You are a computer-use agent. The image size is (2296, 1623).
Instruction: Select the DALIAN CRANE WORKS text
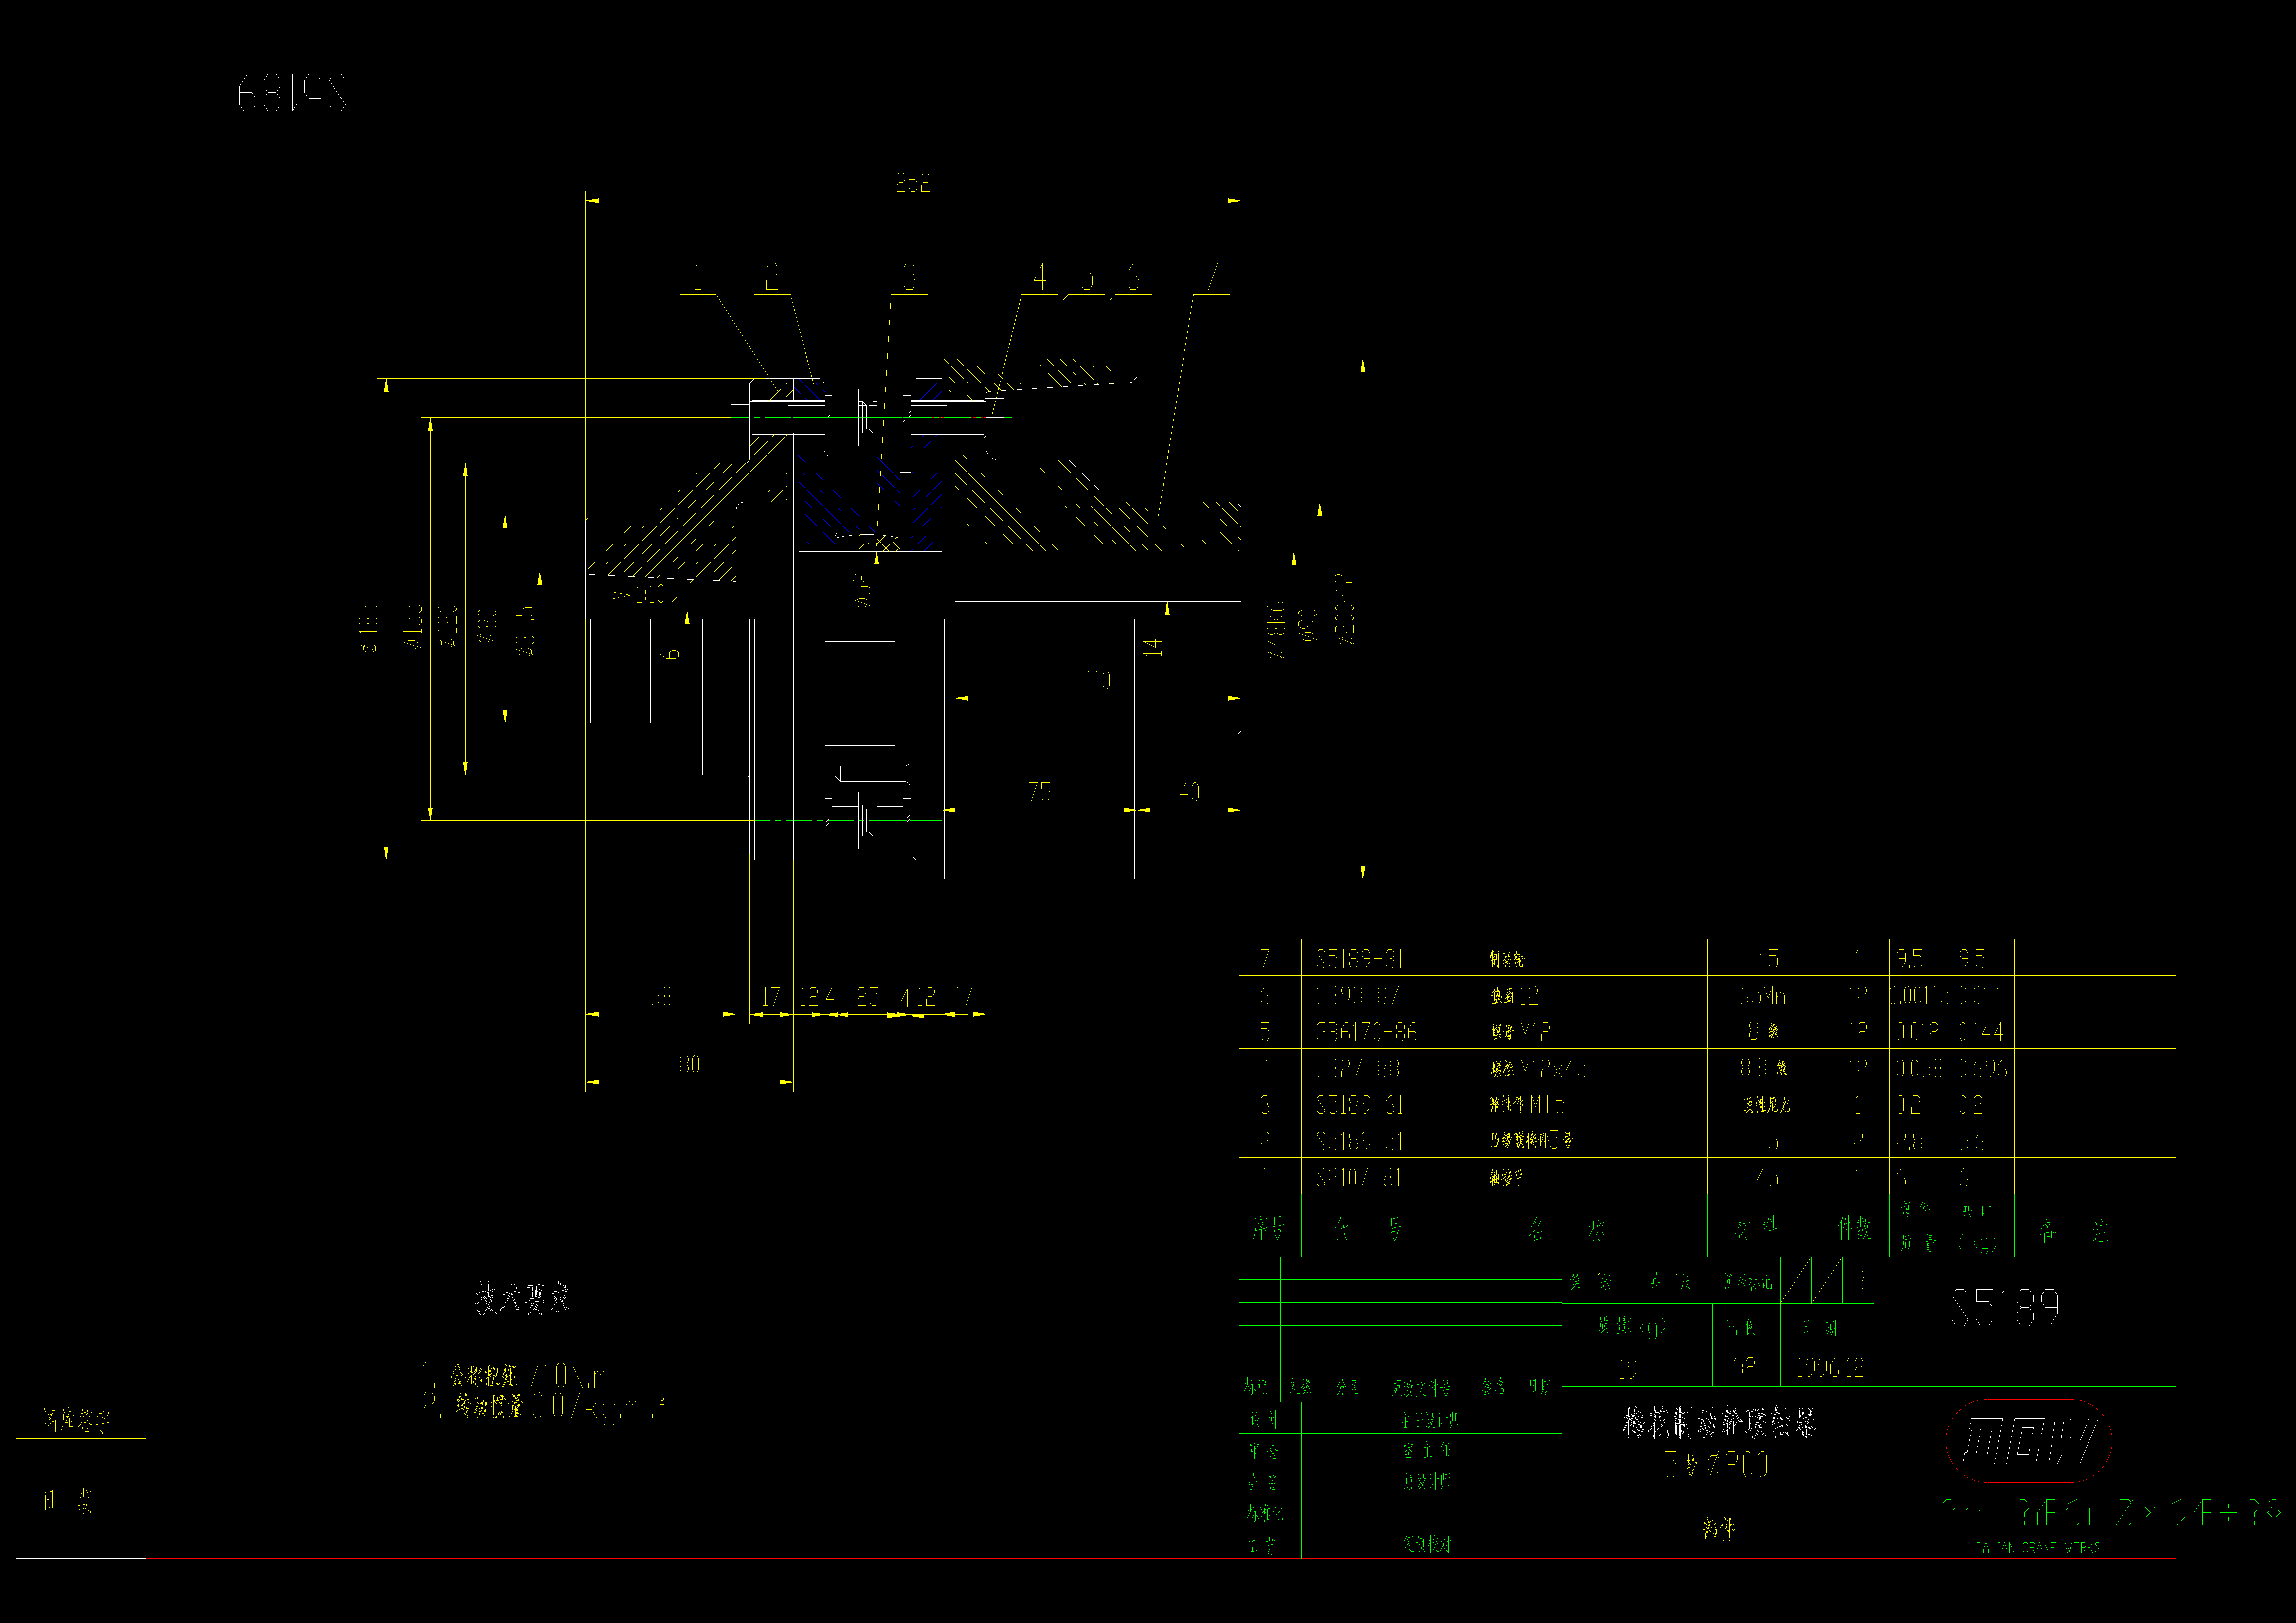pyautogui.click(x=2038, y=1548)
